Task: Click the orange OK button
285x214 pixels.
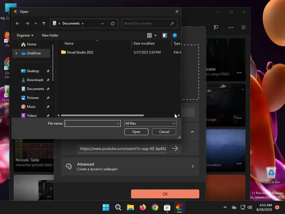Action: coord(165,194)
